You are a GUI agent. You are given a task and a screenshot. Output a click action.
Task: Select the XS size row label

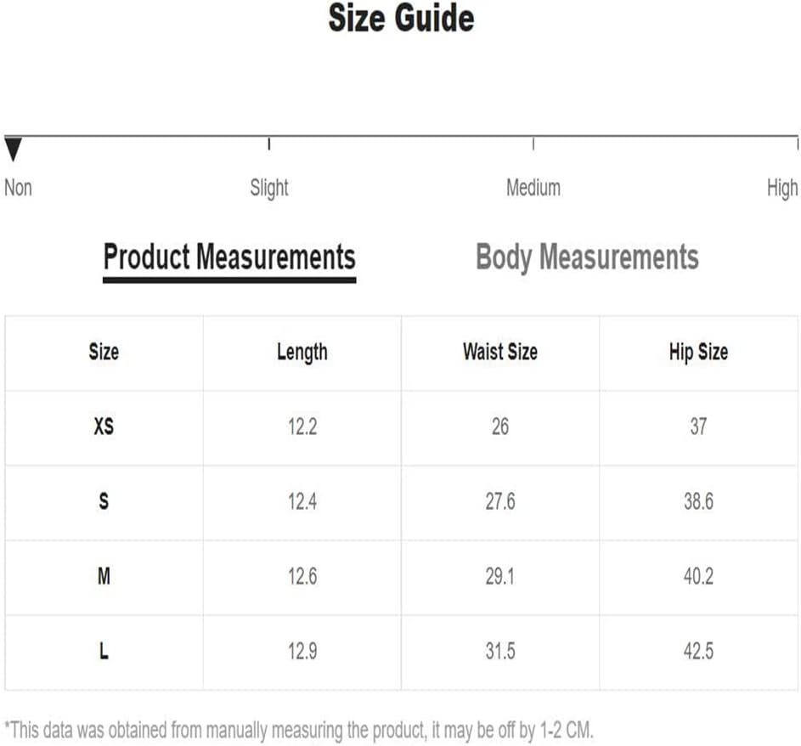click(104, 427)
